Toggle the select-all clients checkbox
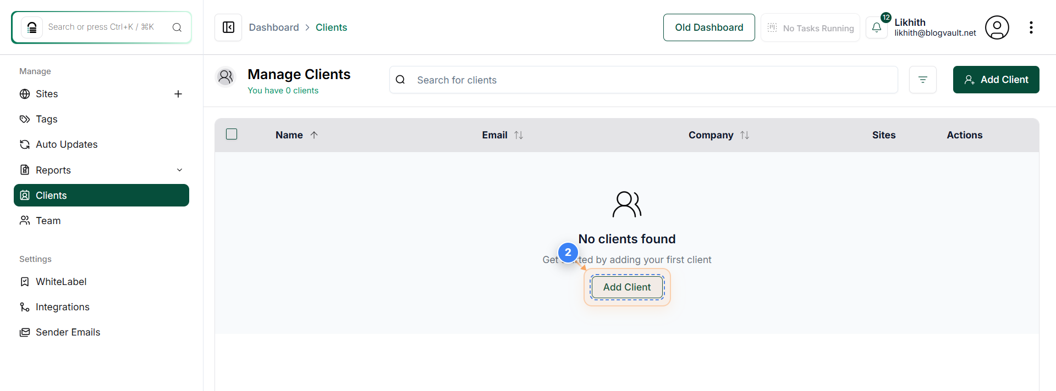 [232, 134]
